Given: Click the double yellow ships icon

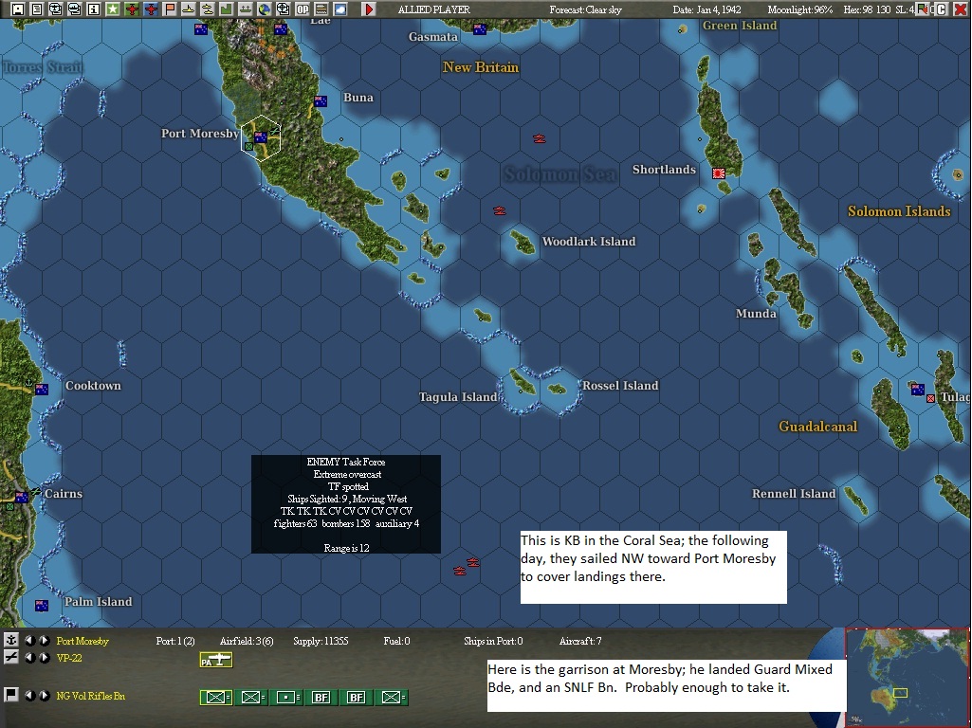Looking at the screenshot, I should [207, 9].
